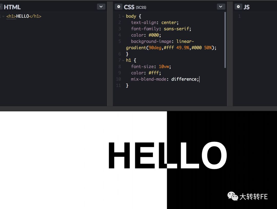Collapse the h1 rule fold arrow
The width and height of the screenshot is (277, 209).
coord(123,61)
